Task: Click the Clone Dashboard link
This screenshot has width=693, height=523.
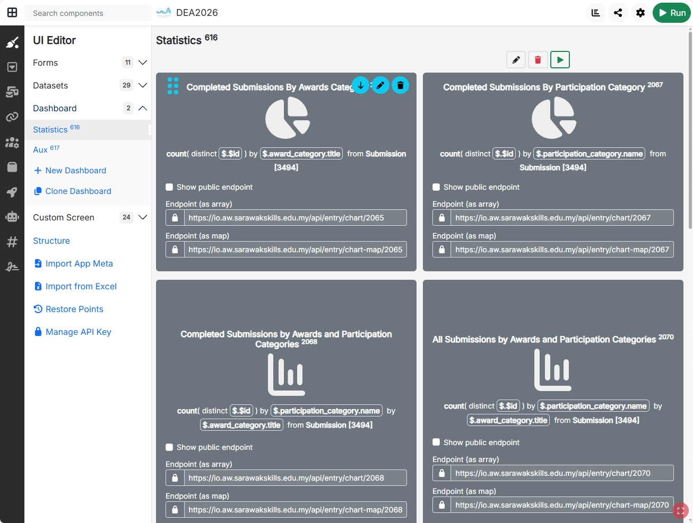Action: pos(73,191)
